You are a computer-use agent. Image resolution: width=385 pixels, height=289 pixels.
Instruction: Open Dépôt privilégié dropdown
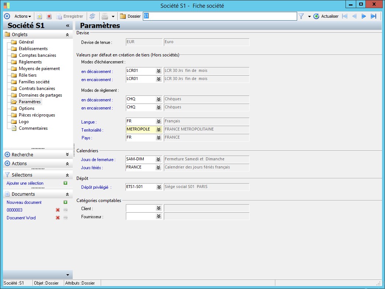(x=159, y=187)
